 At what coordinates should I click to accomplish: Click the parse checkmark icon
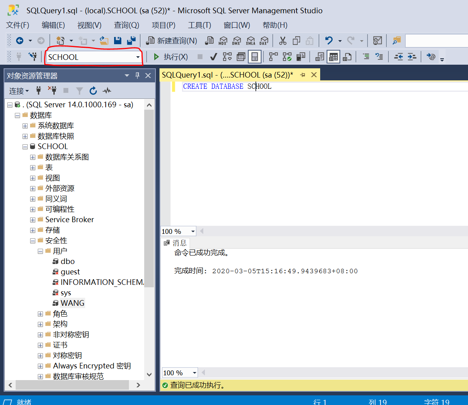tap(213, 56)
